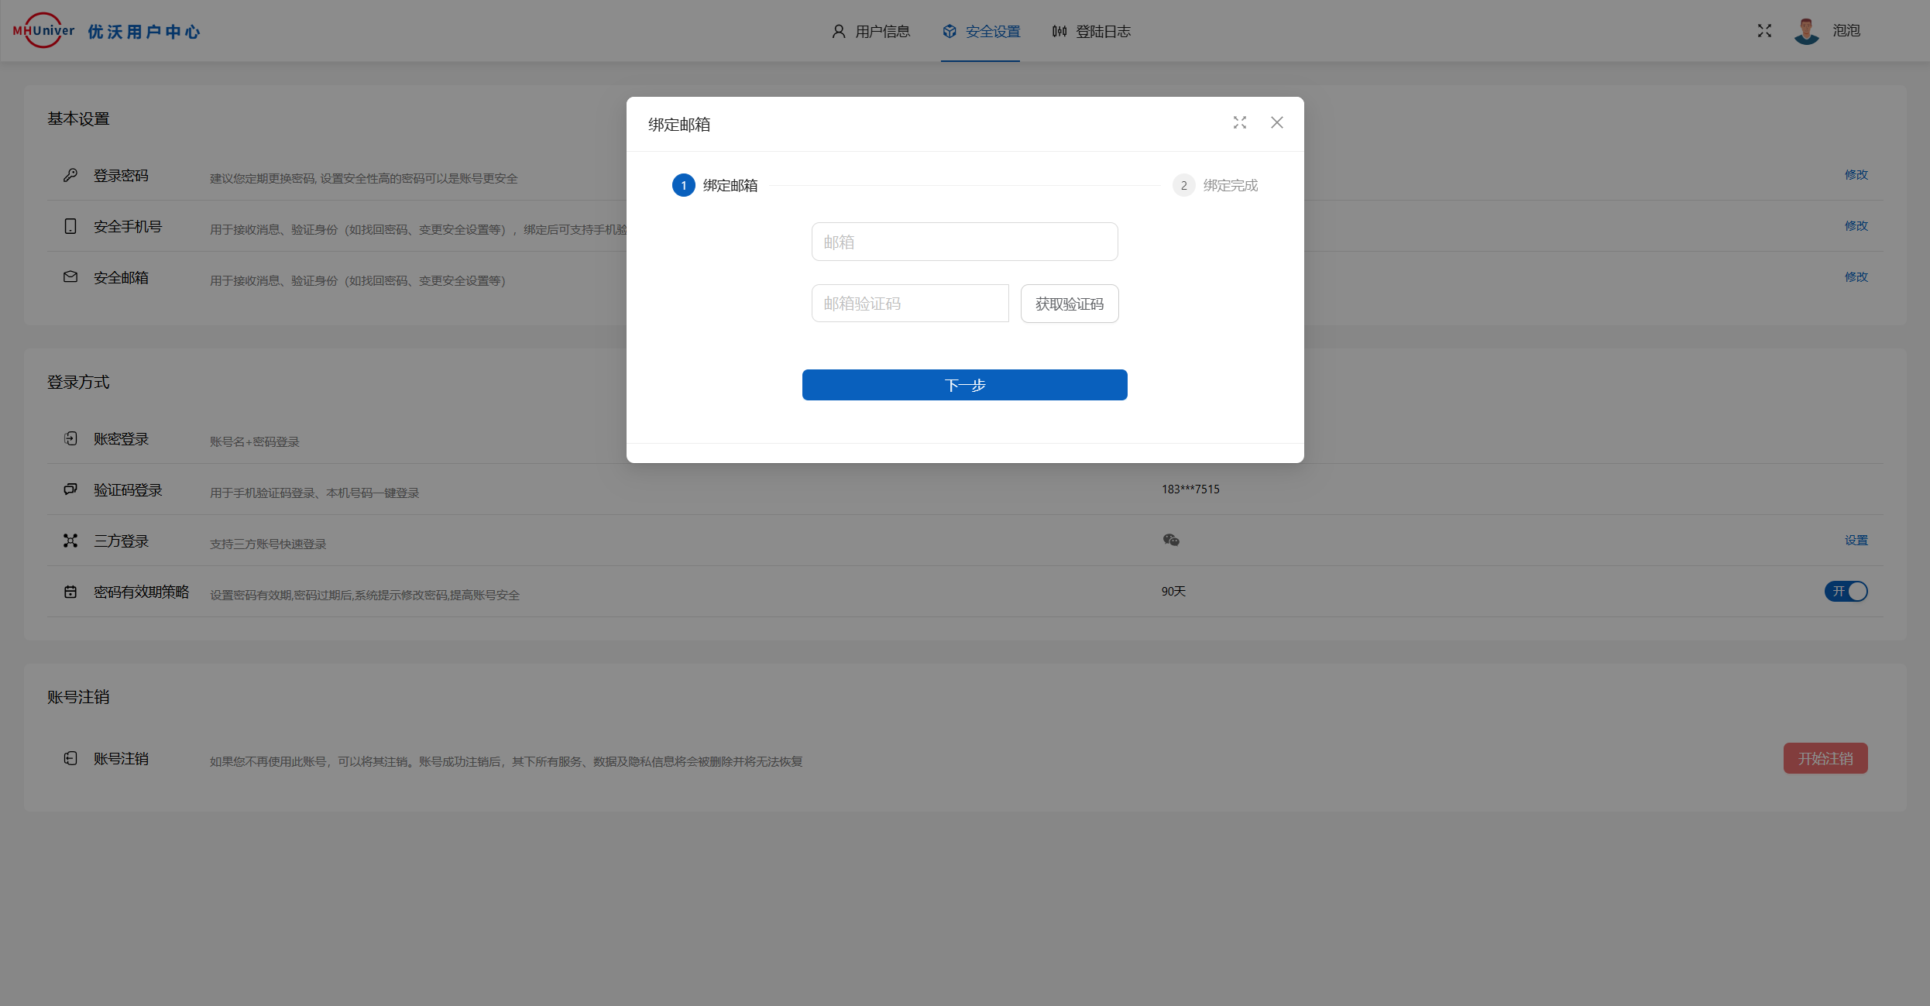
Task: Click the 泡泡 user avatar
Action: pos(1807,31)
